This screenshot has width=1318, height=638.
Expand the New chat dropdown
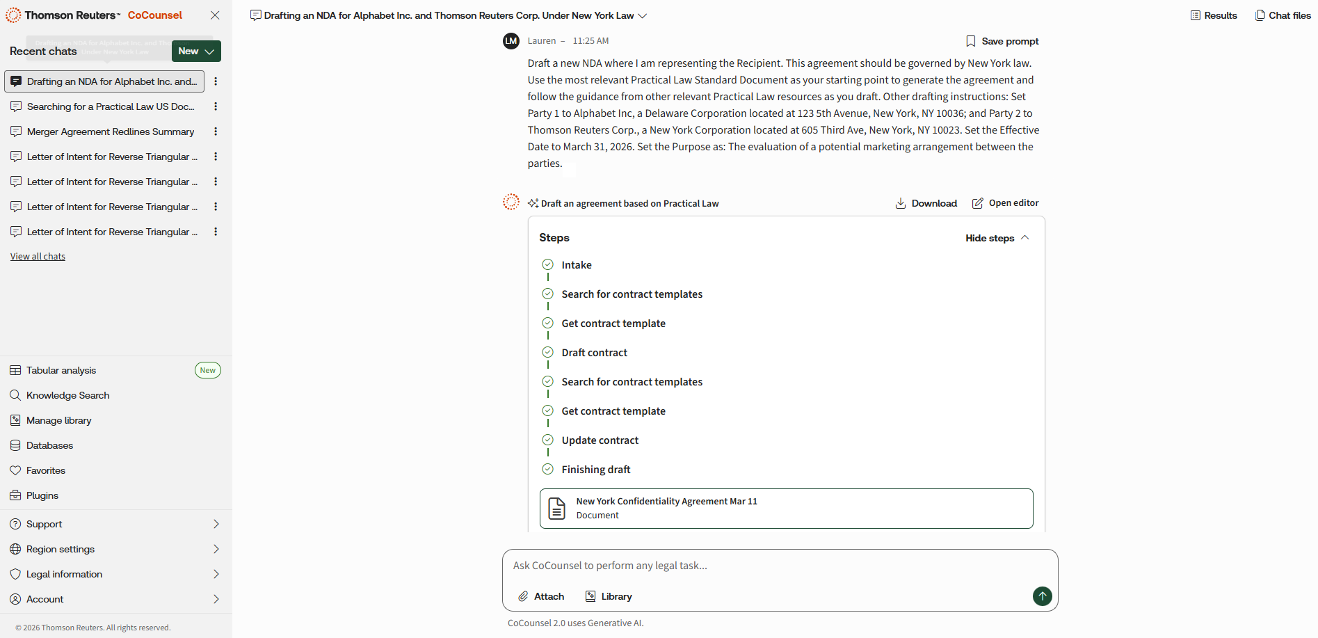click(196, 51)
